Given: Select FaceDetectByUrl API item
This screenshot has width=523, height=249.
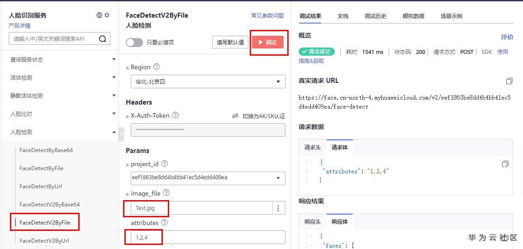Looking at the screenshot, I should click(41, 186).
